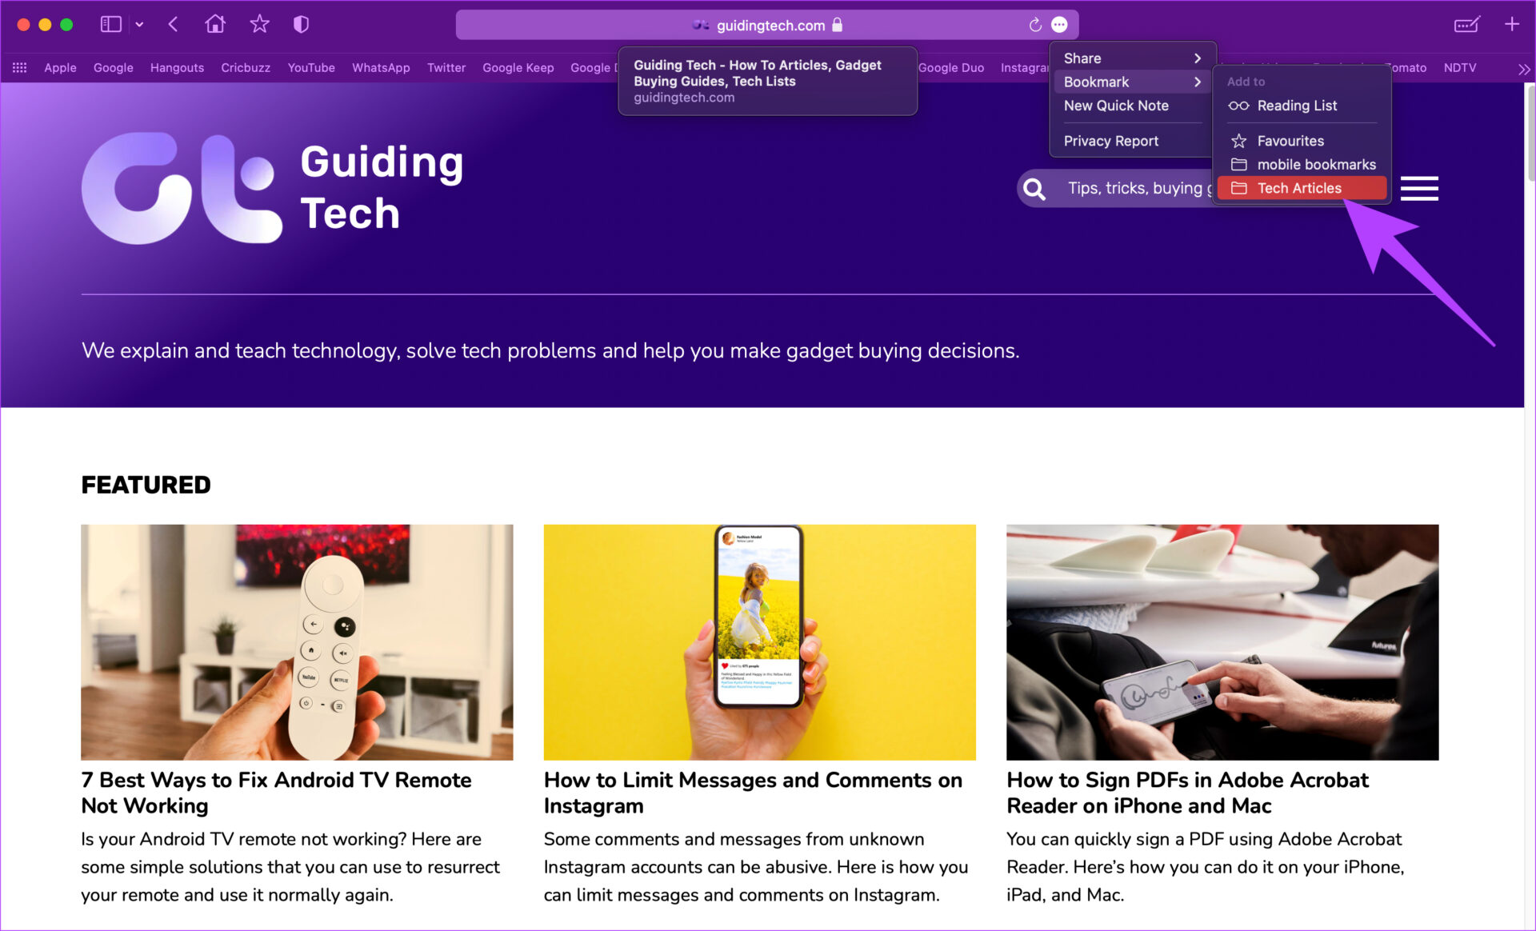Expand the Bookmark submenu arrow

pyautogui.click(x=1199, y=82)
